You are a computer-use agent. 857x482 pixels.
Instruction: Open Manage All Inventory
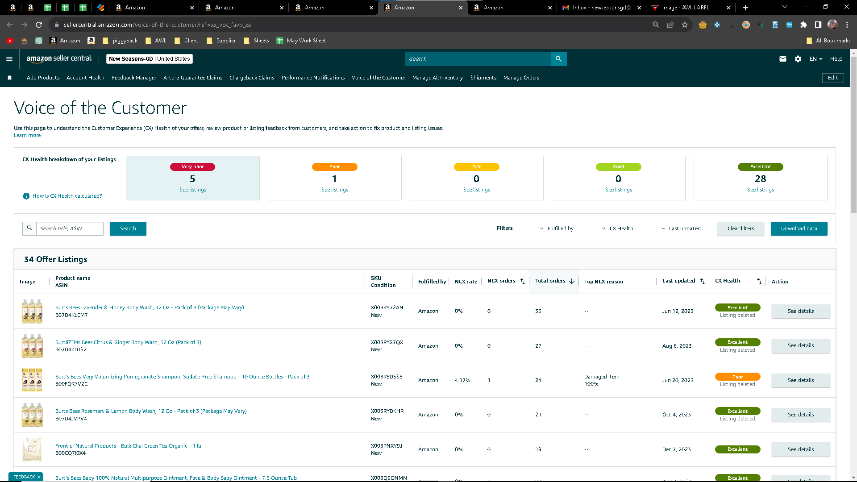pos(437,78)
